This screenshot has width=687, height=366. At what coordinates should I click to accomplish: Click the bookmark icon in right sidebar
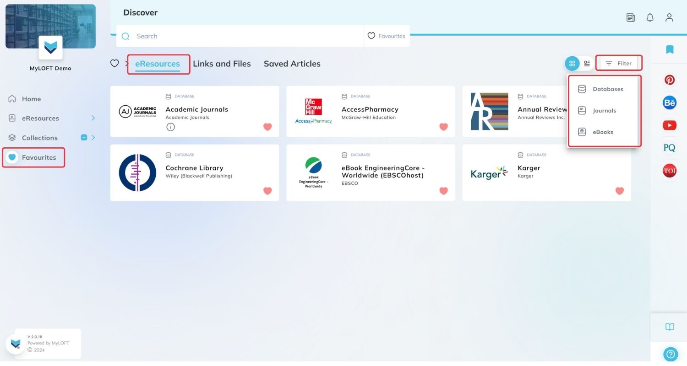pyautogui.click(x=670, y=49)
